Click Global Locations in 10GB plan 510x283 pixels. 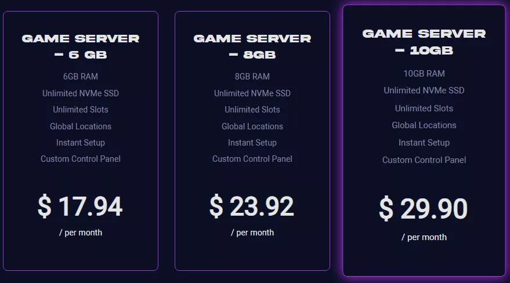[424, 125]
